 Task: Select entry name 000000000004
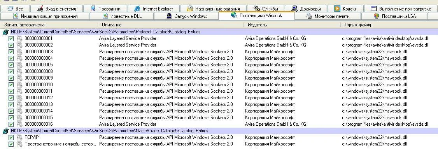39,58
